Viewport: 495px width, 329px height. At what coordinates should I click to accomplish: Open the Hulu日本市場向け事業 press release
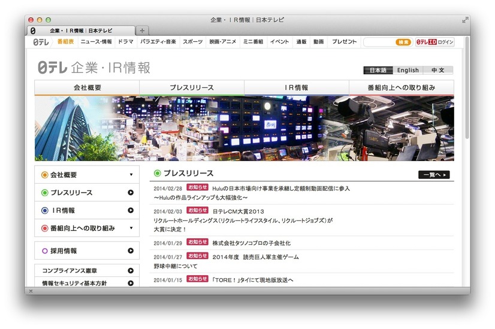coord(281,188)
